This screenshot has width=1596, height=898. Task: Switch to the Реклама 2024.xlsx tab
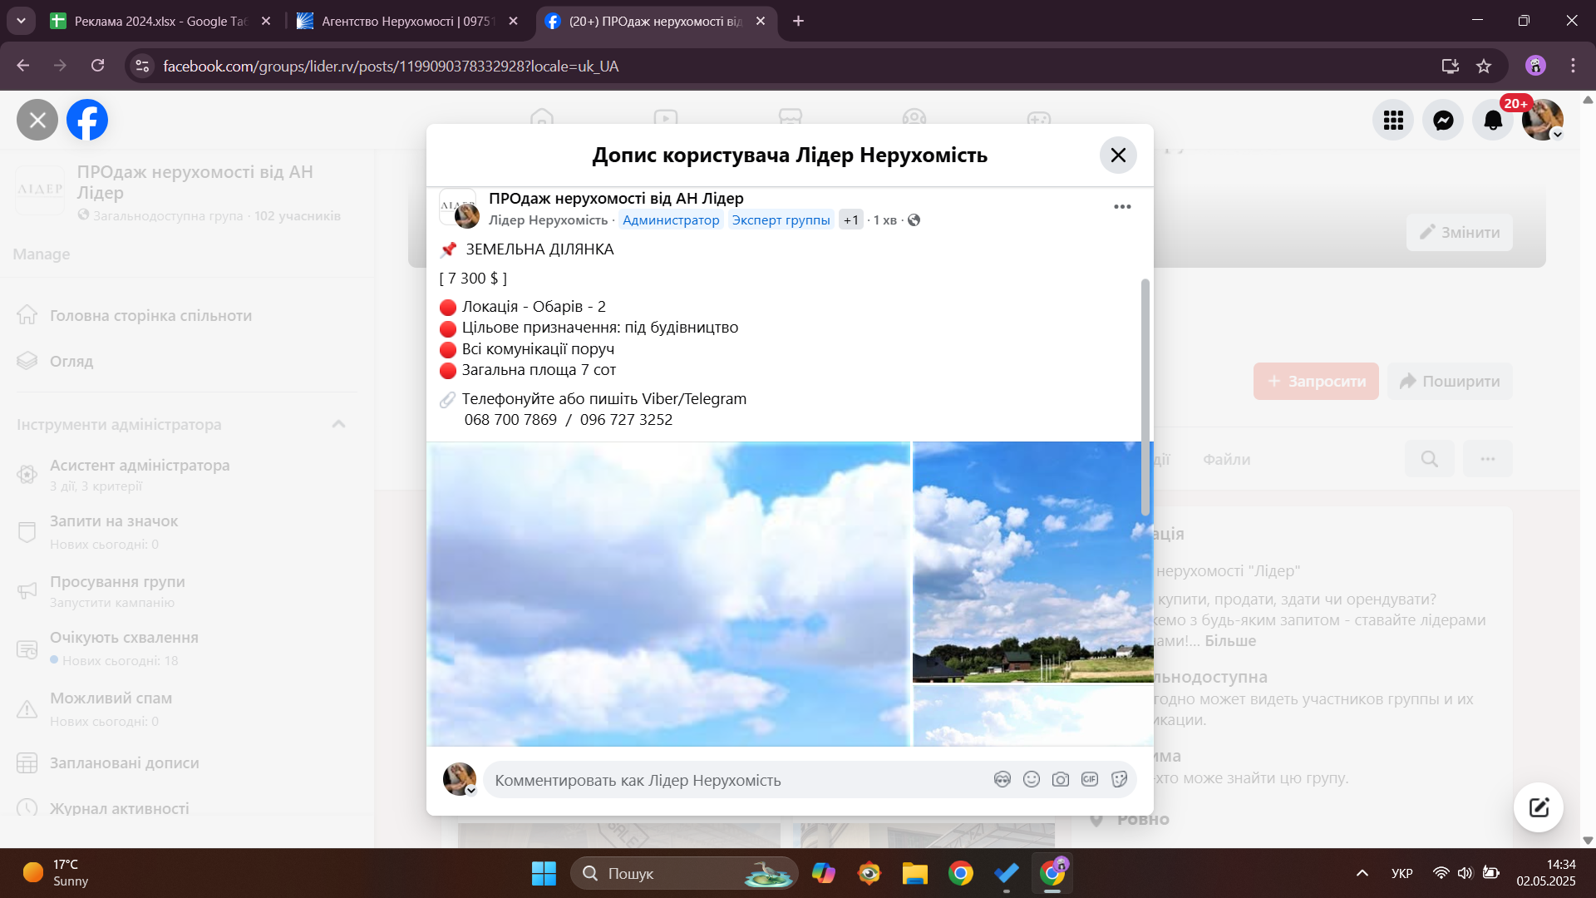tap(158, 21)
